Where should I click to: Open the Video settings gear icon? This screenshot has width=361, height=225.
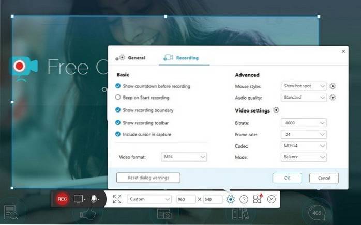[x=276, y=110]
